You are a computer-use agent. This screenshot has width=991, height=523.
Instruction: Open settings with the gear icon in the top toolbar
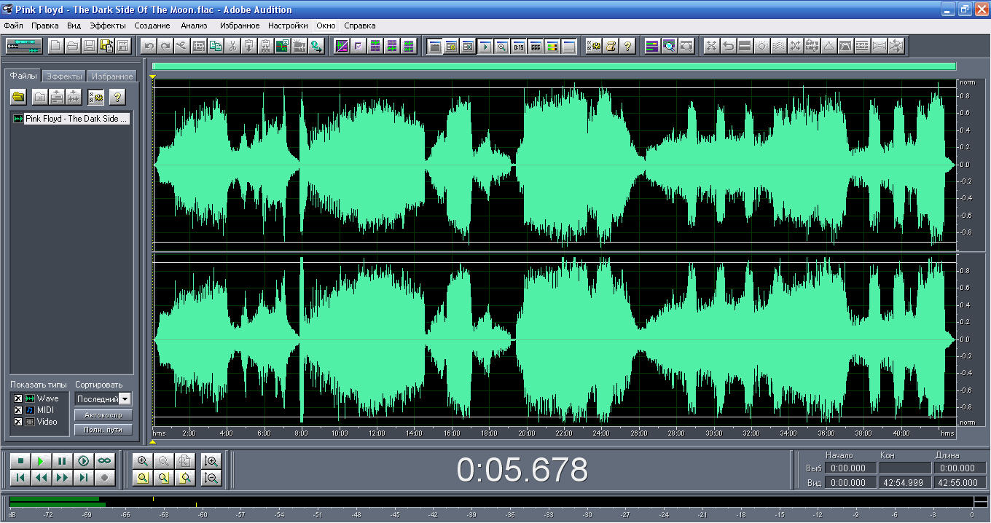pos(594,46)
